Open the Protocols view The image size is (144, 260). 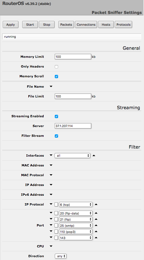pos(123,25)
